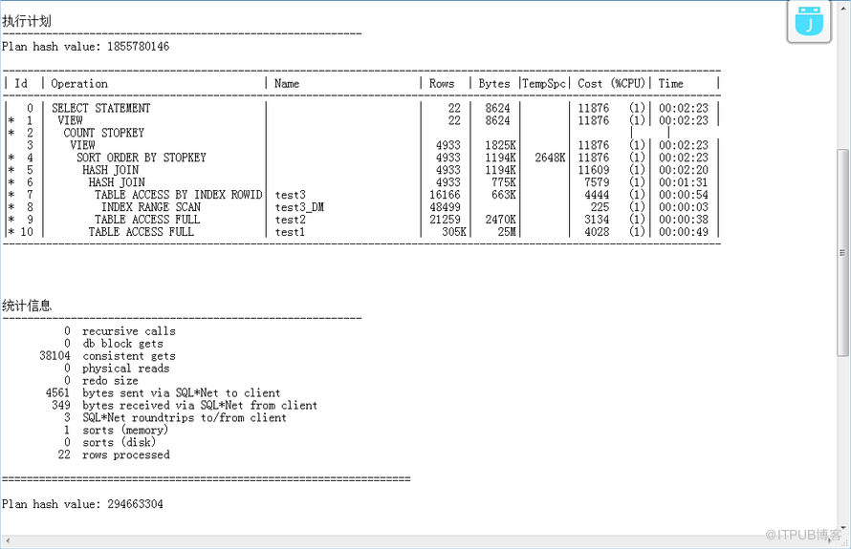Click 'SQL*Net roundtrips to/from client' line

click(185, 418)
